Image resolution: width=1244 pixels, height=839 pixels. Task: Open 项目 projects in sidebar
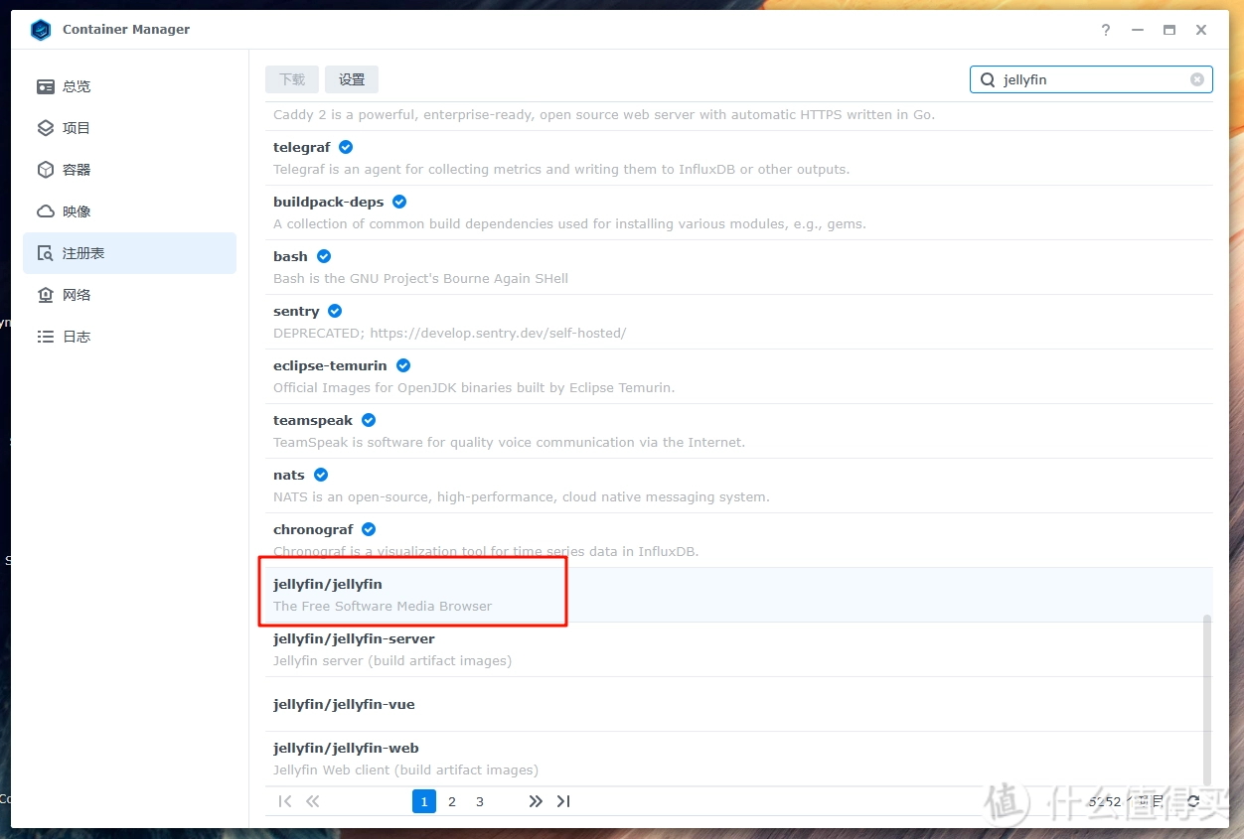point(129,128)
